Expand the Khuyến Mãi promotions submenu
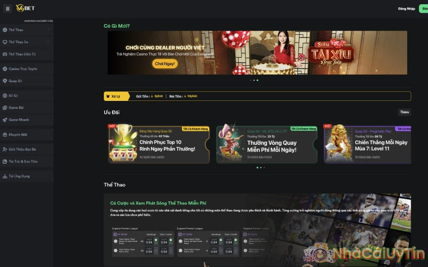The width and height of the screenshot is (428, 267). pos(48,135)
